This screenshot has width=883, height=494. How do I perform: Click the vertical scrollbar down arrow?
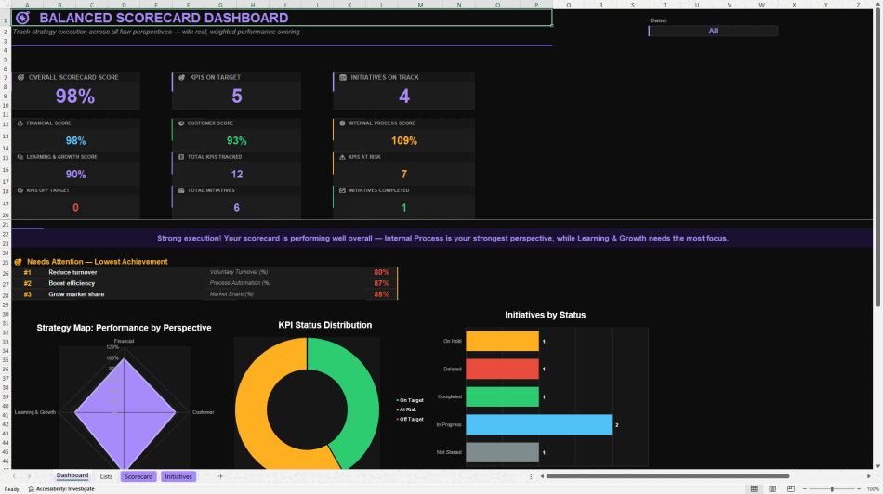pos(878,466)
